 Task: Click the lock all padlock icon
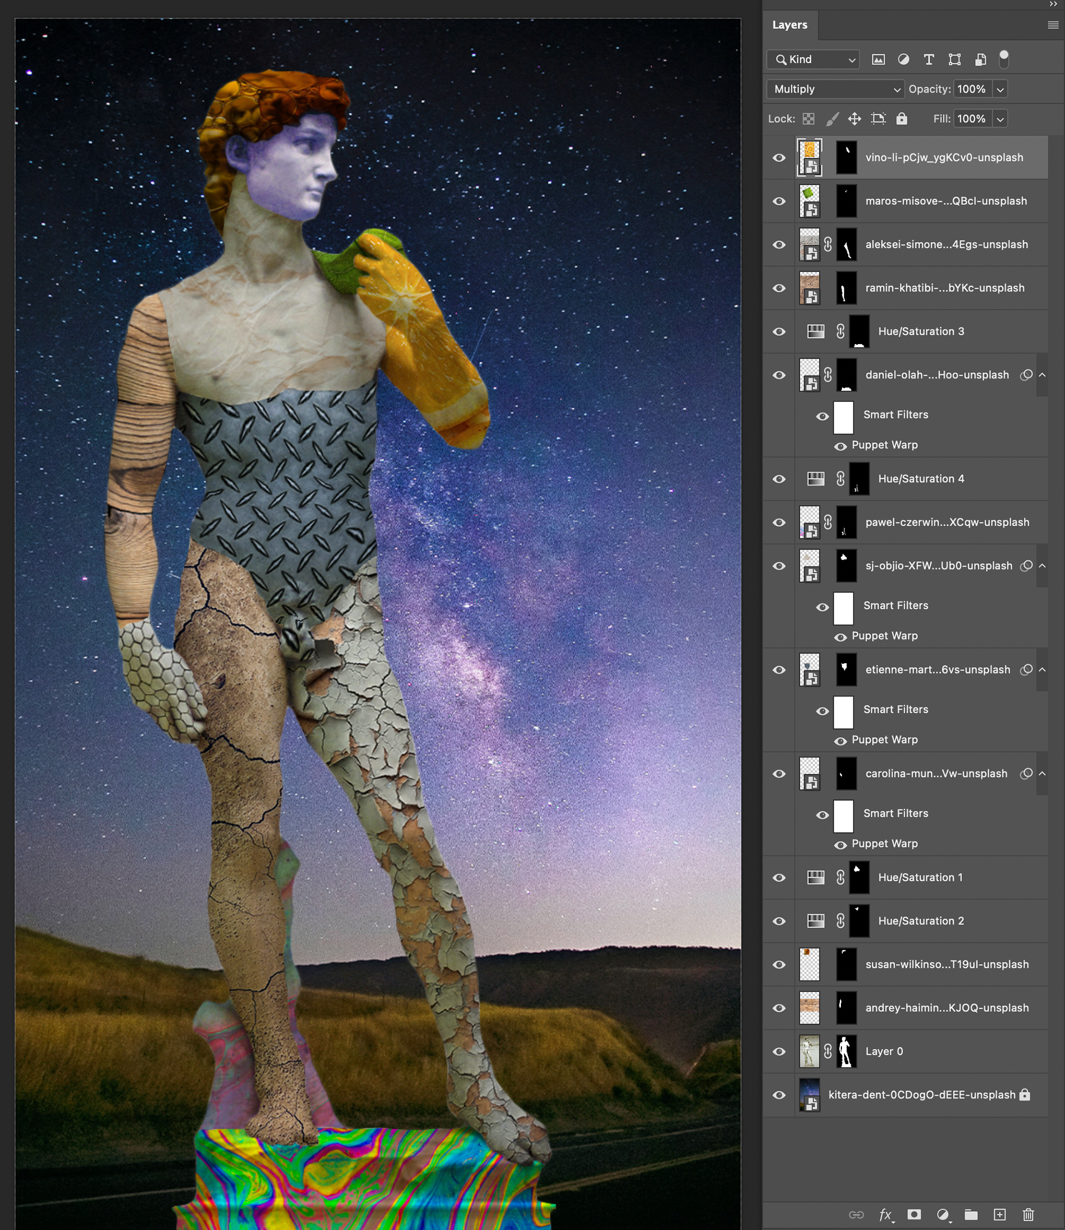[901, 119]
